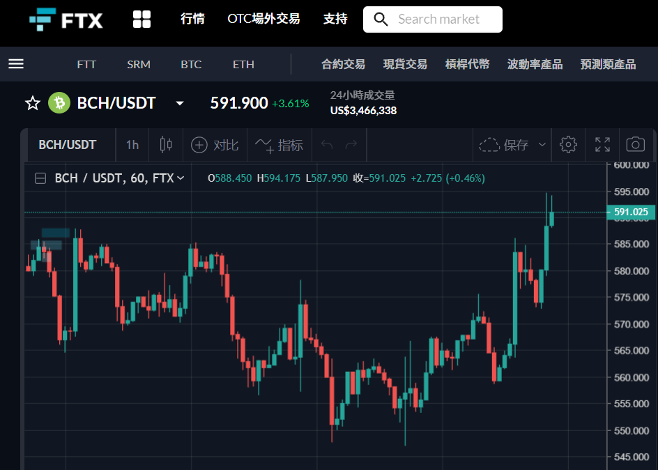Click the 对比 compare plus icon
The width and height of the screenshot is (658, 470).
click(x=199, y=145)
